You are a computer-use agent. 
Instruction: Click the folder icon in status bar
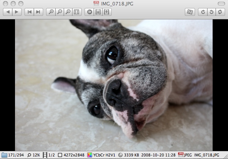point(4,155)
